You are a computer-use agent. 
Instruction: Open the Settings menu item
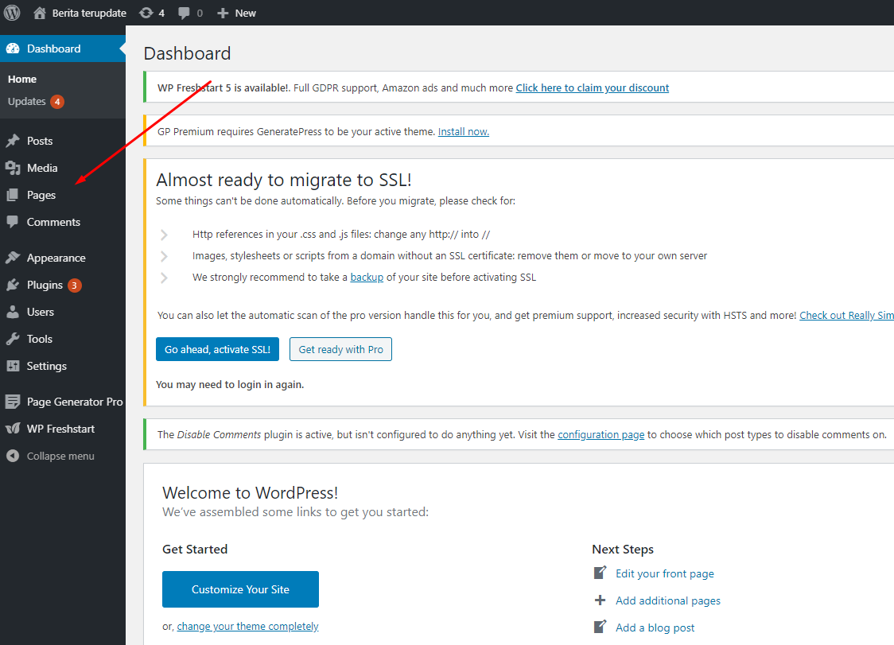click(46, 366)
